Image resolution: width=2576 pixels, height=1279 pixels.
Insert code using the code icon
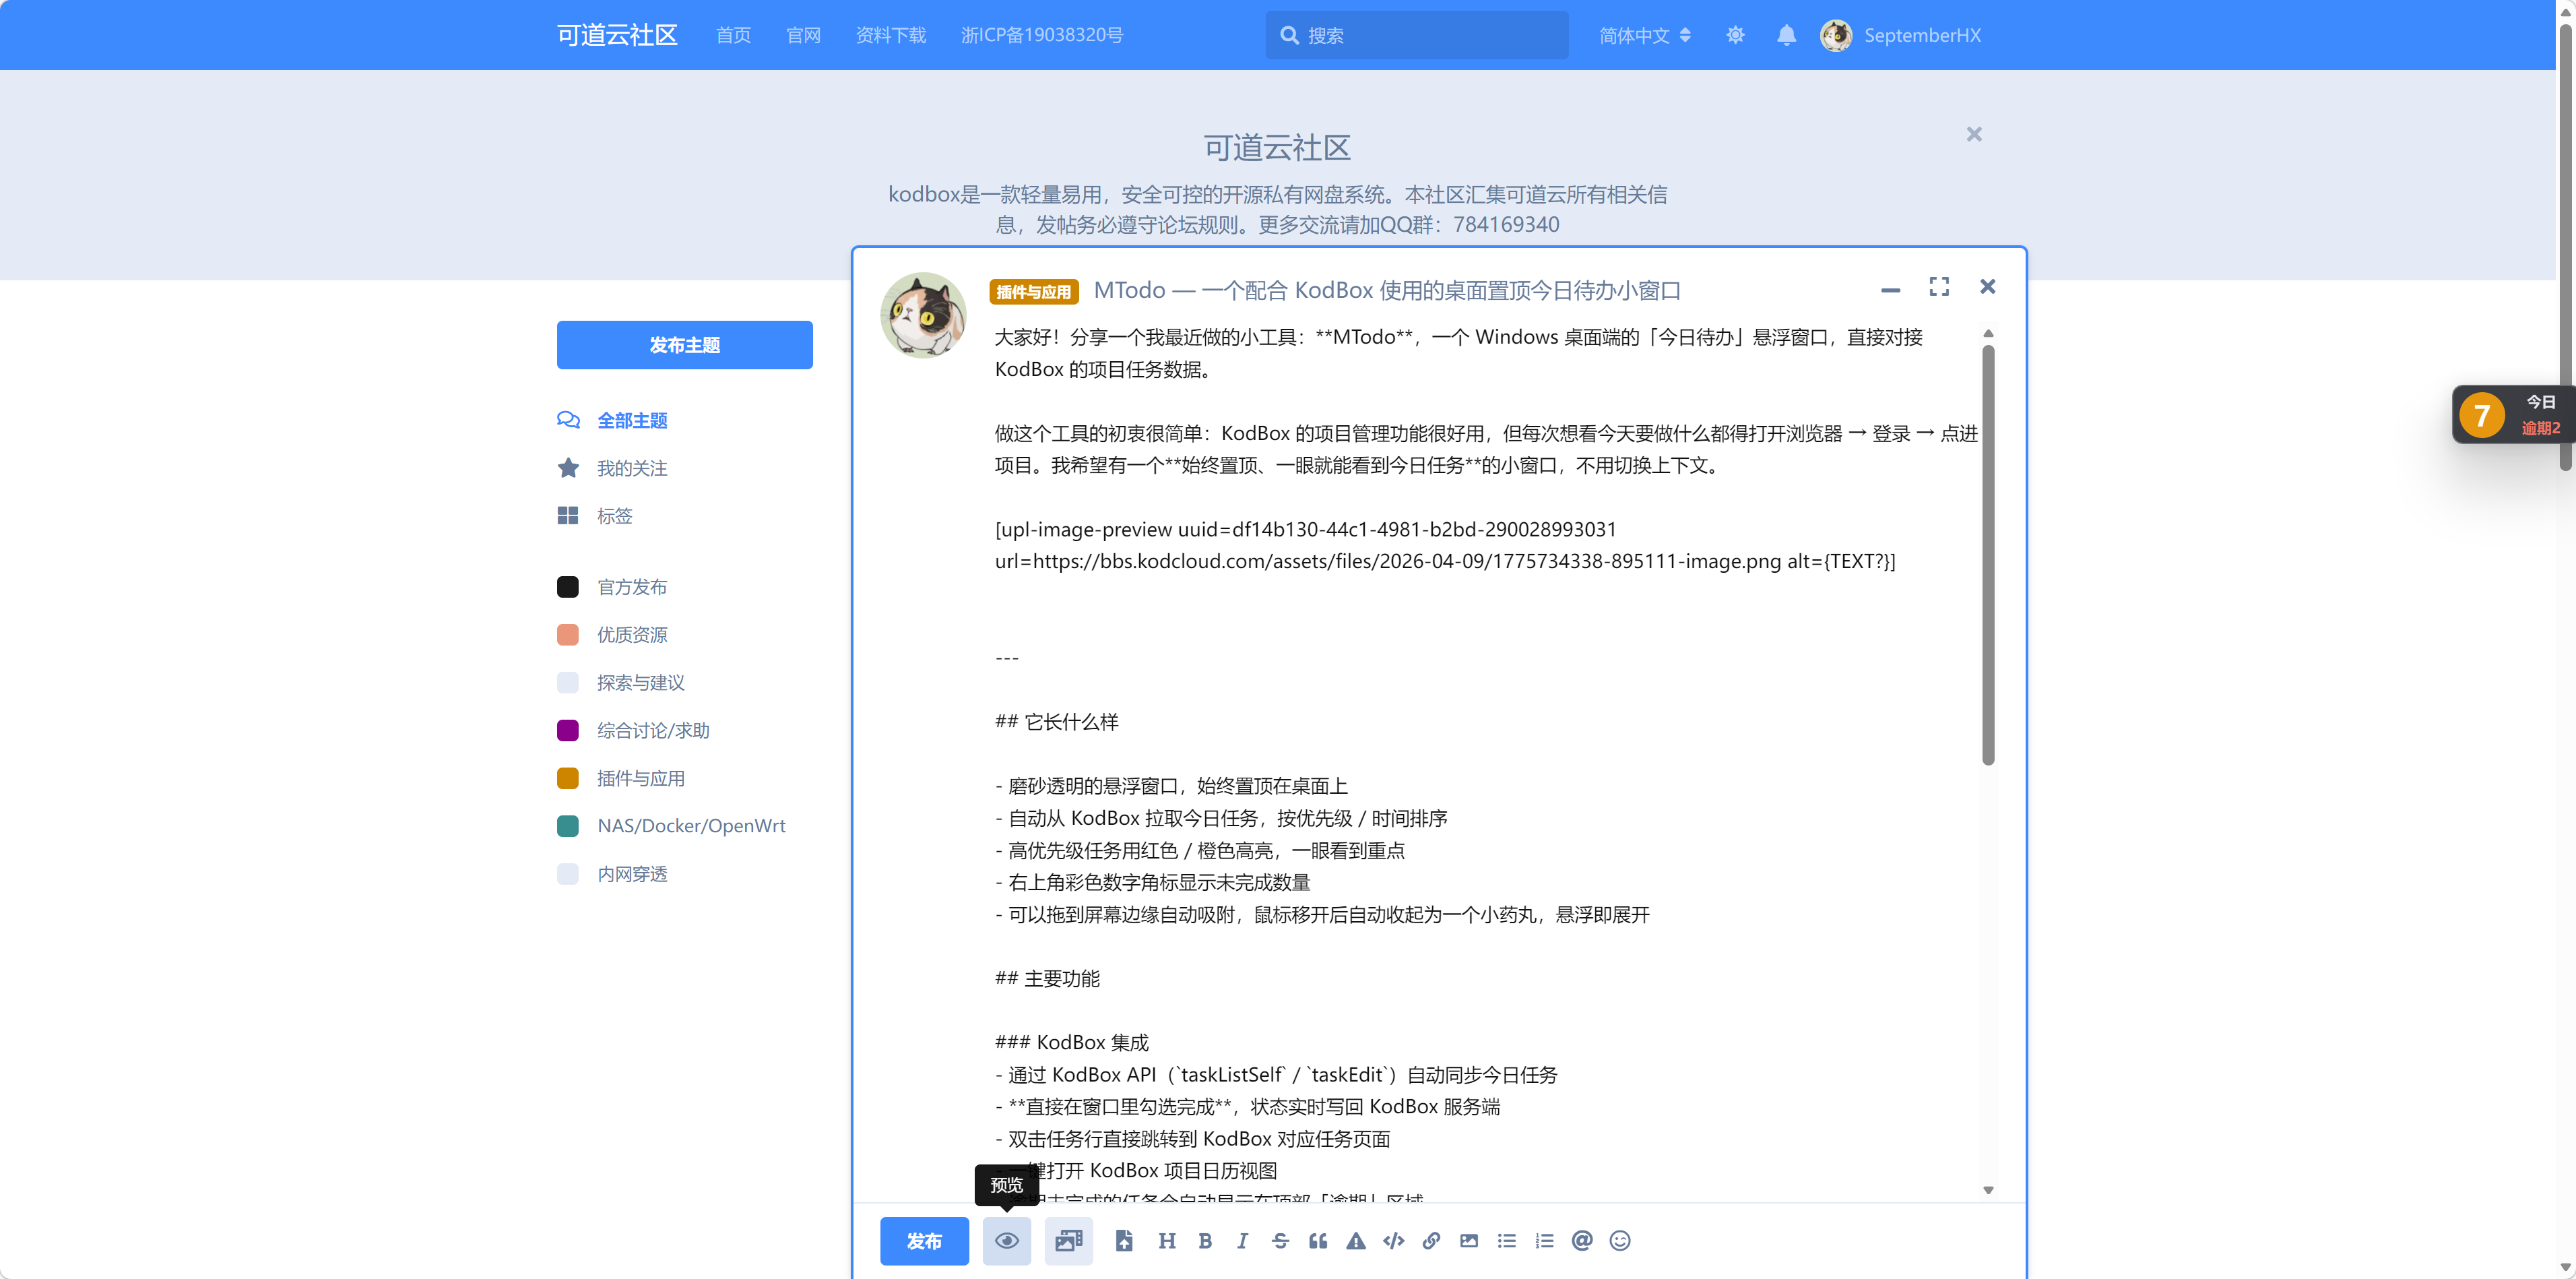click(x=1393, y=1241)
